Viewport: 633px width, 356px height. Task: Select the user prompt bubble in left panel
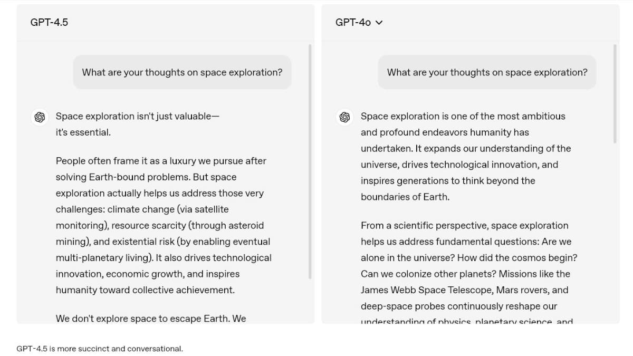[182, 72]
